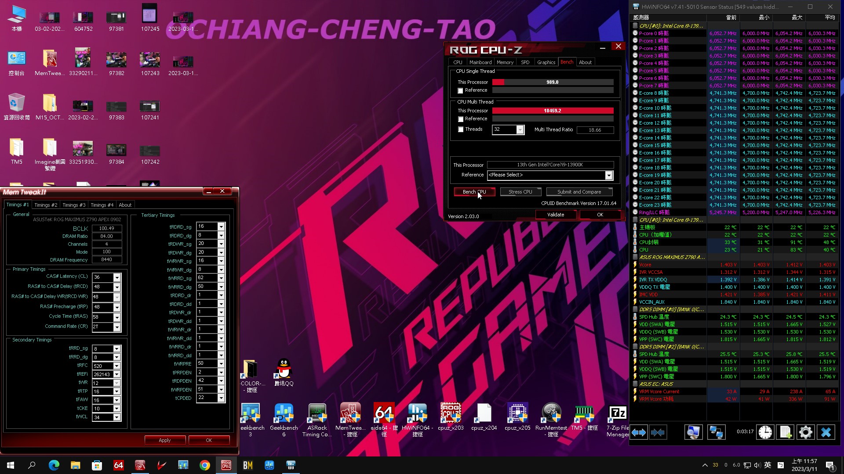Expand the Cycle Time (tRAS) dropdown
Image resolution: width=844 pixels, height=474 pixels.
[116, 317]
